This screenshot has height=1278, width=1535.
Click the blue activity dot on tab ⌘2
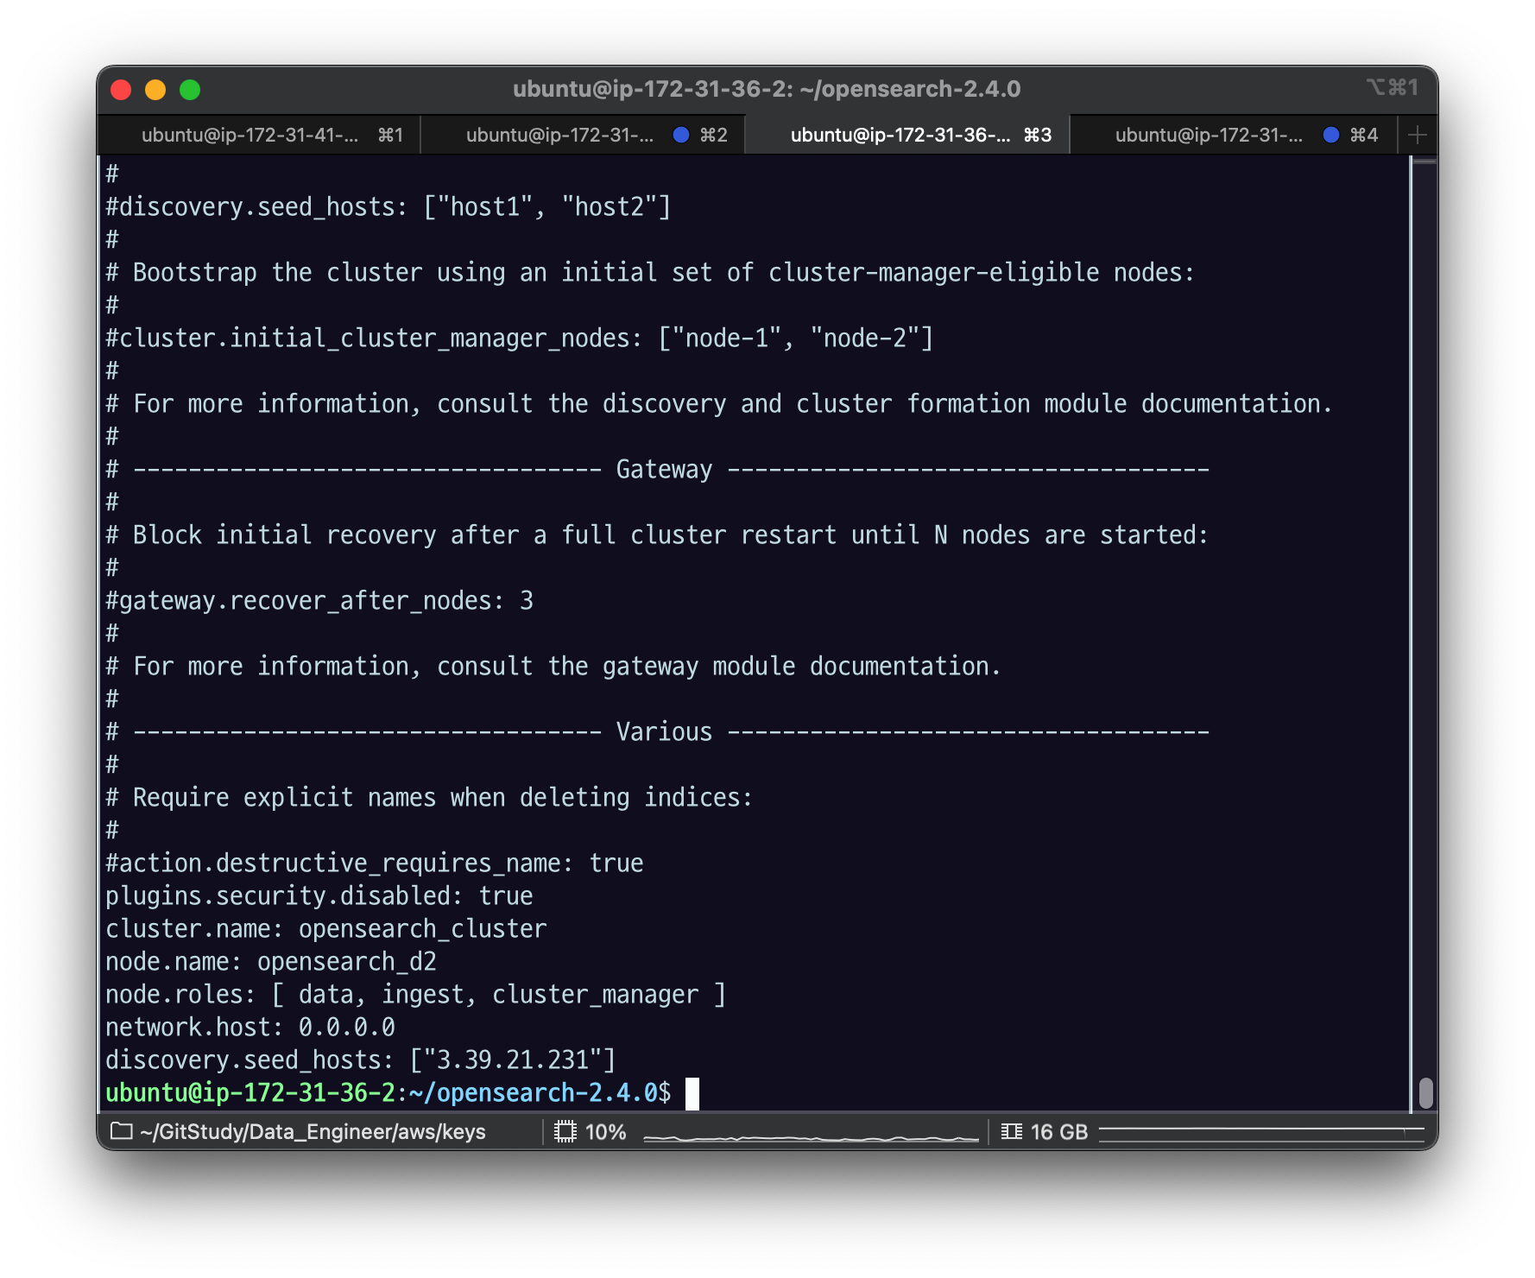(681, 135)
